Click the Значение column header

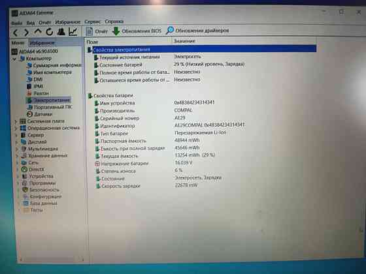pos(184,41)
